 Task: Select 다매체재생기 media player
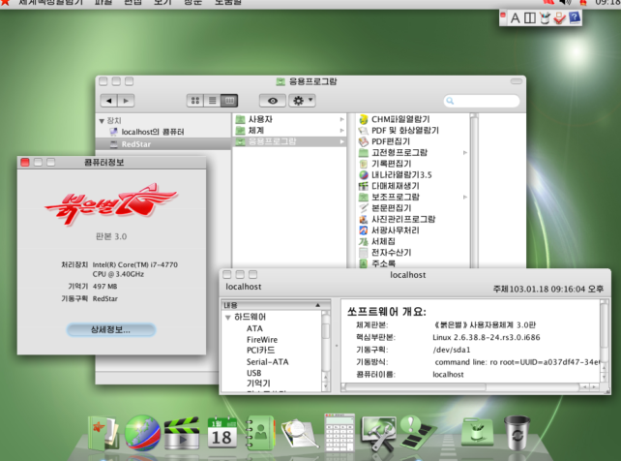[389, 186]
